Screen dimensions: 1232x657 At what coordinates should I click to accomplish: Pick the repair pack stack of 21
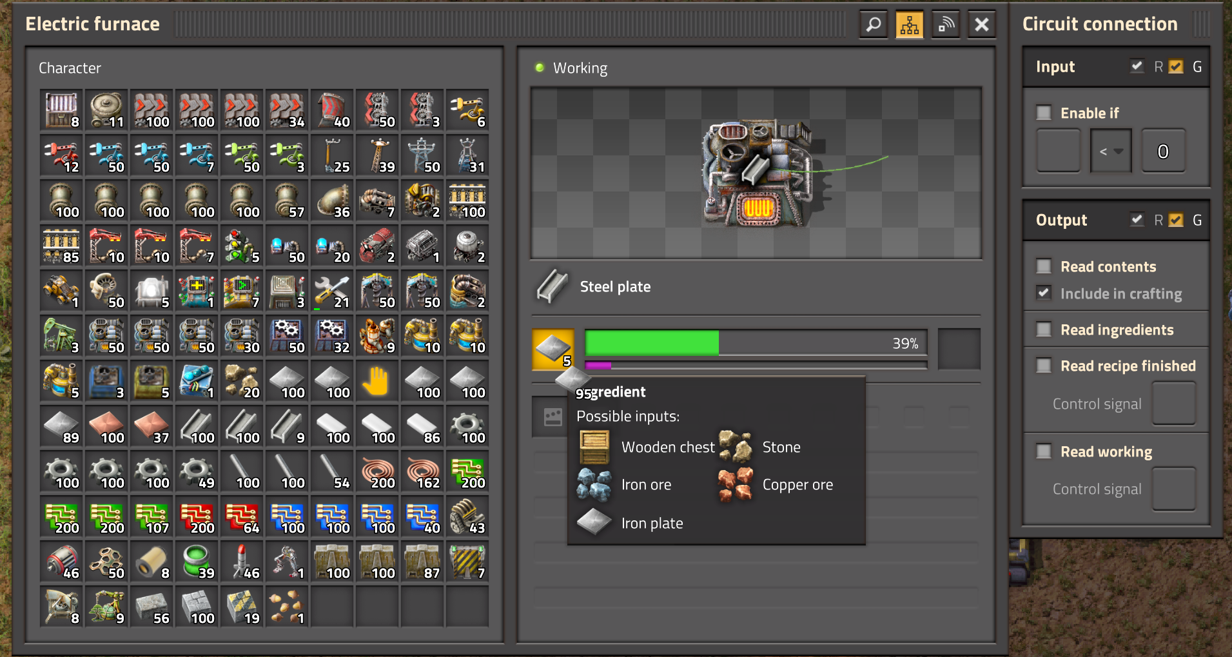(332, 291)
